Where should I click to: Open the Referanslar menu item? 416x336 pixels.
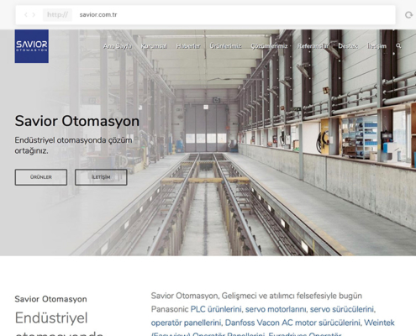coord(313,46)
